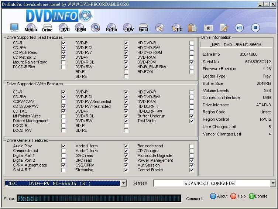Minimize the DvdInfoPro window

tap(260, 4)
